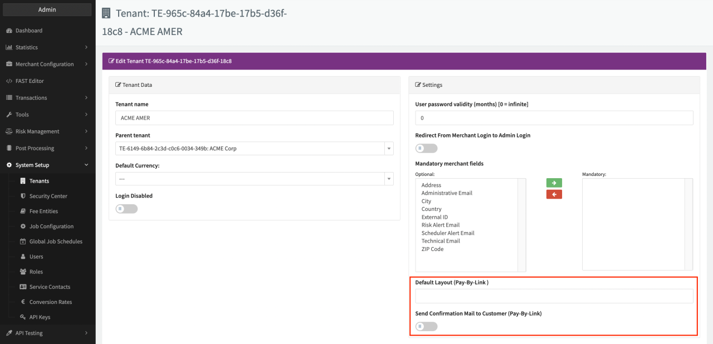The image size is (713, 344).
Task: Enable Send Confirmation Mail to Customer switch
Action: pyautogui.click(x=427, y=326)
